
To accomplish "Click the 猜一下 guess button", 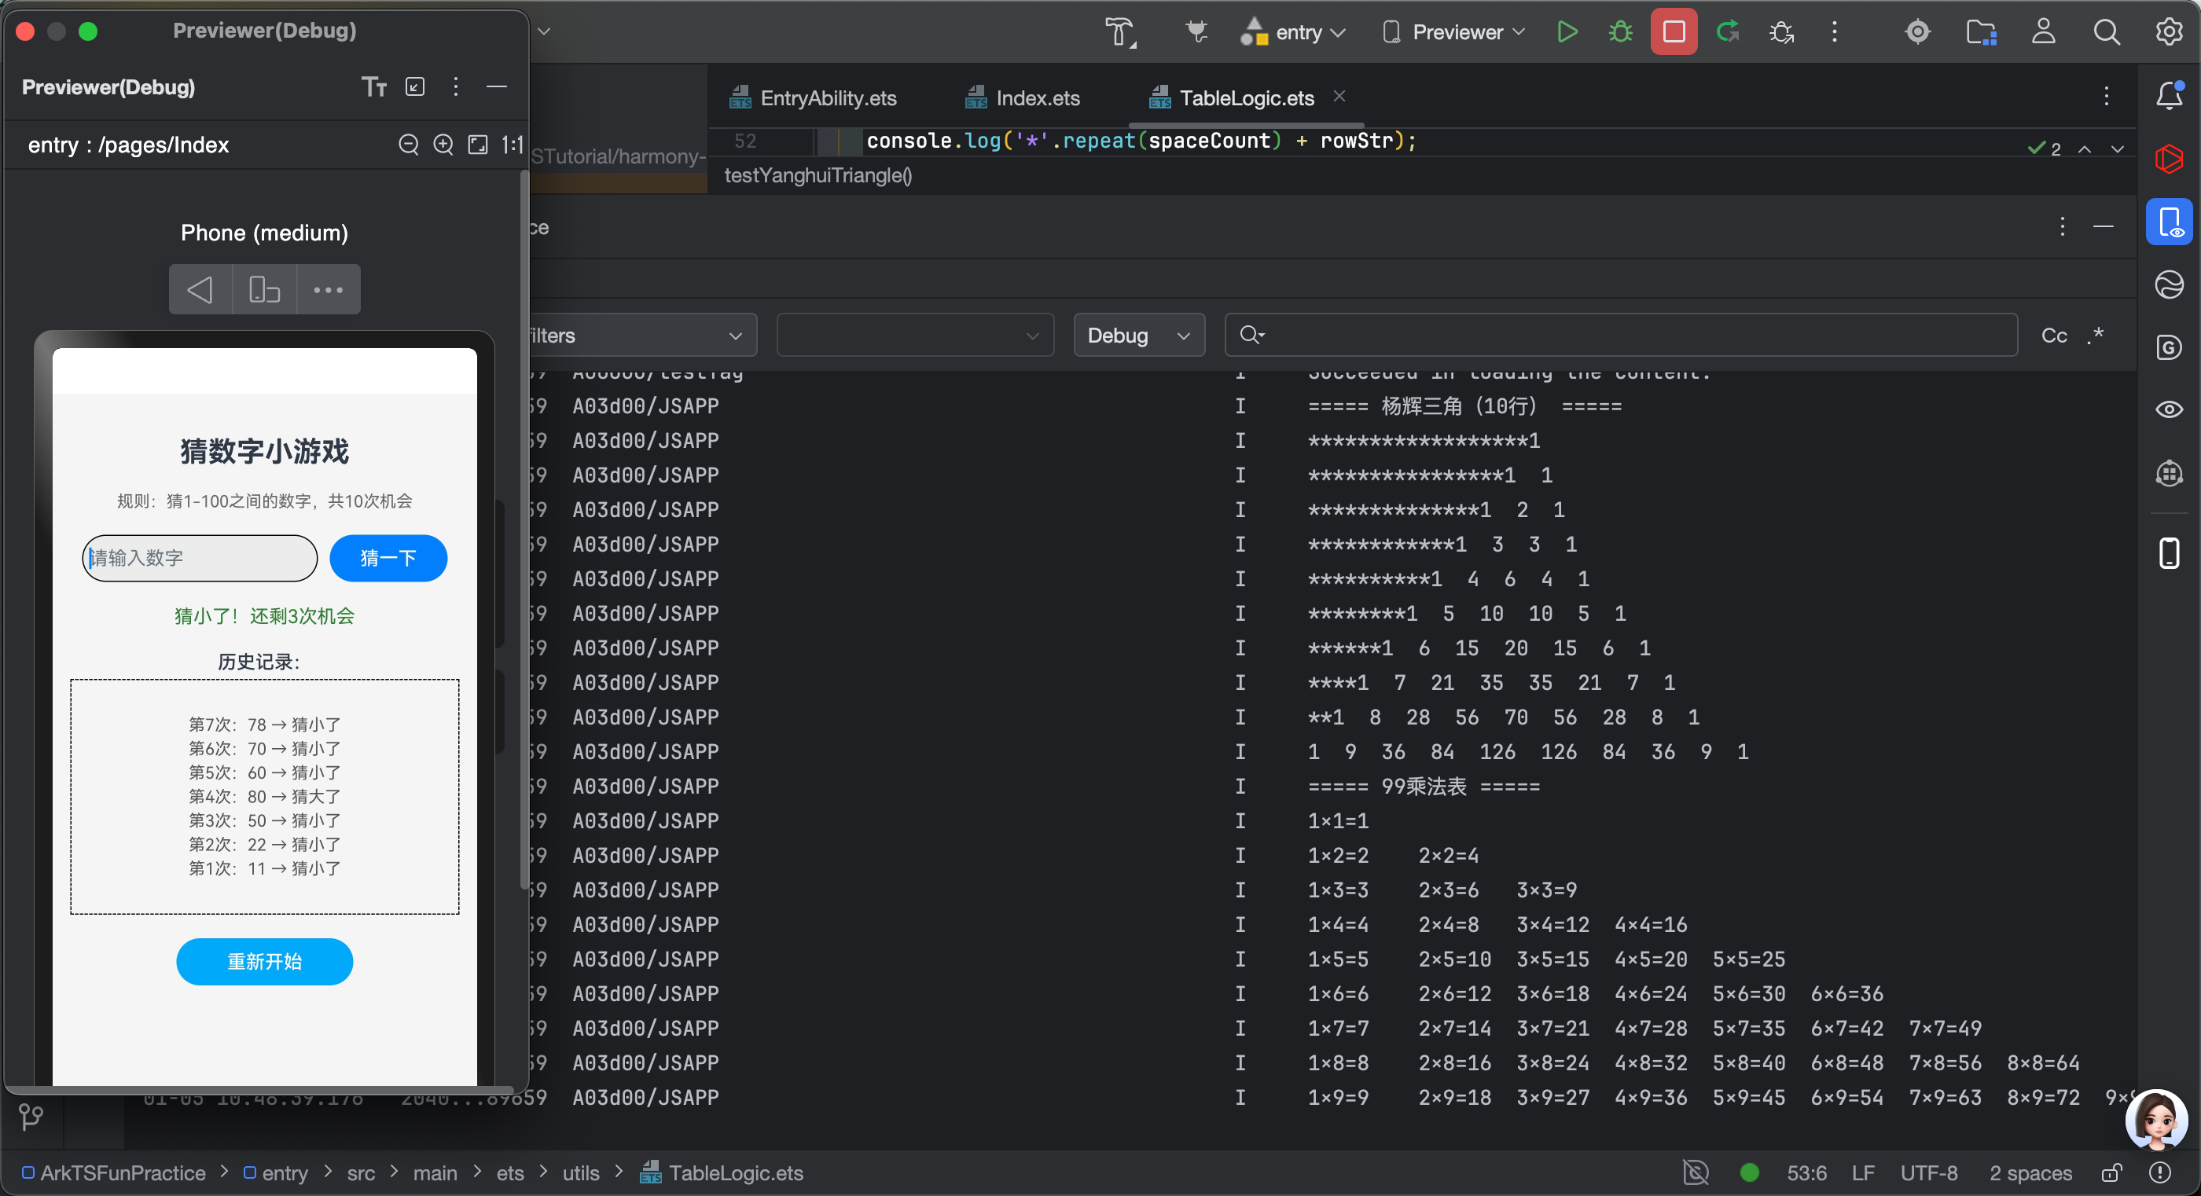I will click(x=388, y=558).
